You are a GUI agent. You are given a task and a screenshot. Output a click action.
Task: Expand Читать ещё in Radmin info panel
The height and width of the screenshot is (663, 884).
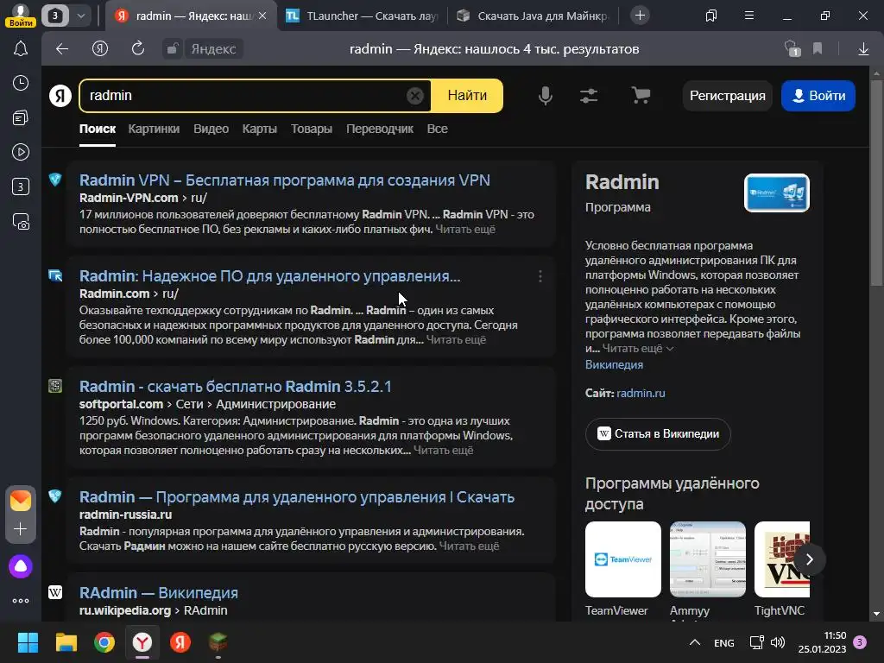[x=638, y=349]
